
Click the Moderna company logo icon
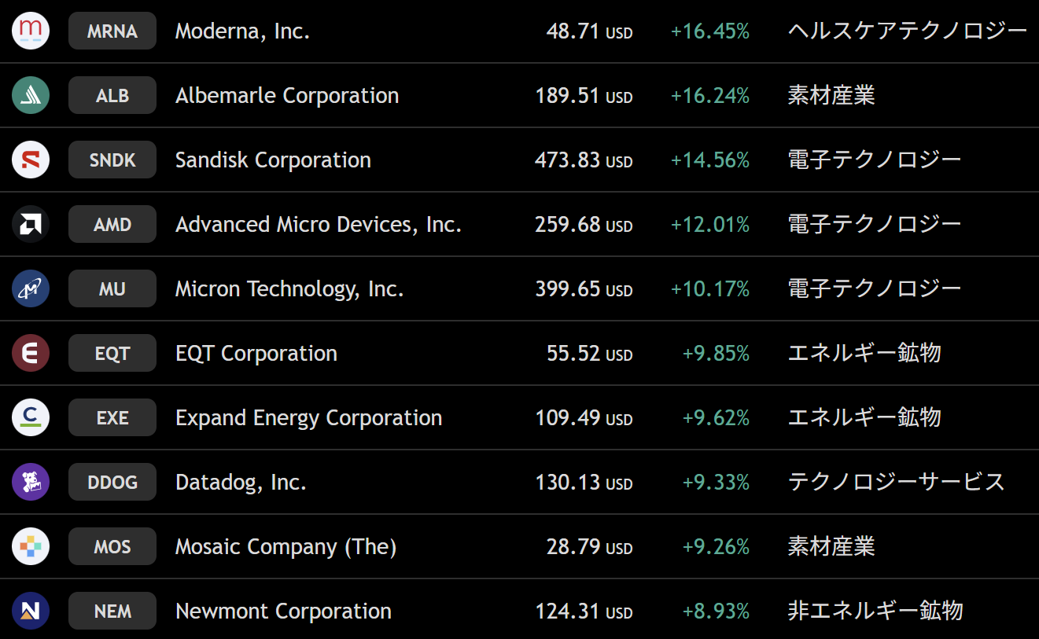[31, 31]
